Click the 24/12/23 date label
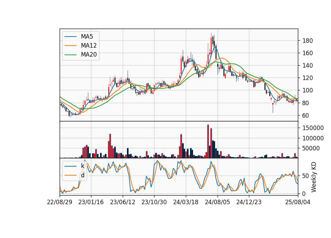The image size is (331, 238). [249, 202]
